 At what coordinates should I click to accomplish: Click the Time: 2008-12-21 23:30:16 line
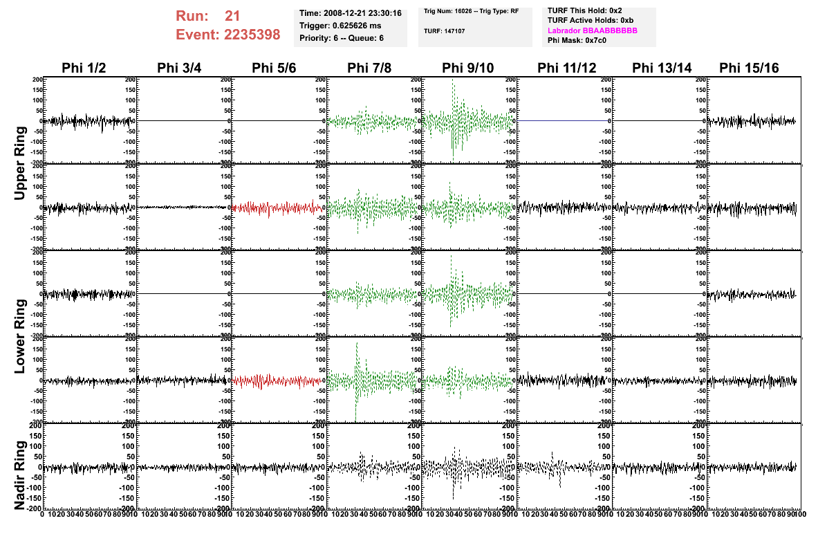click(x=350, y=13)
